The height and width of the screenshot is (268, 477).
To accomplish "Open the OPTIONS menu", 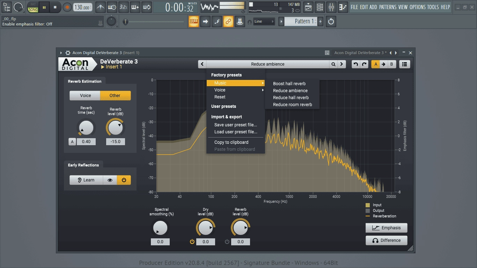I will (x=417, y=7).
